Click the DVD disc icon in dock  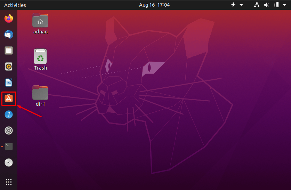[x=9, y=163]
